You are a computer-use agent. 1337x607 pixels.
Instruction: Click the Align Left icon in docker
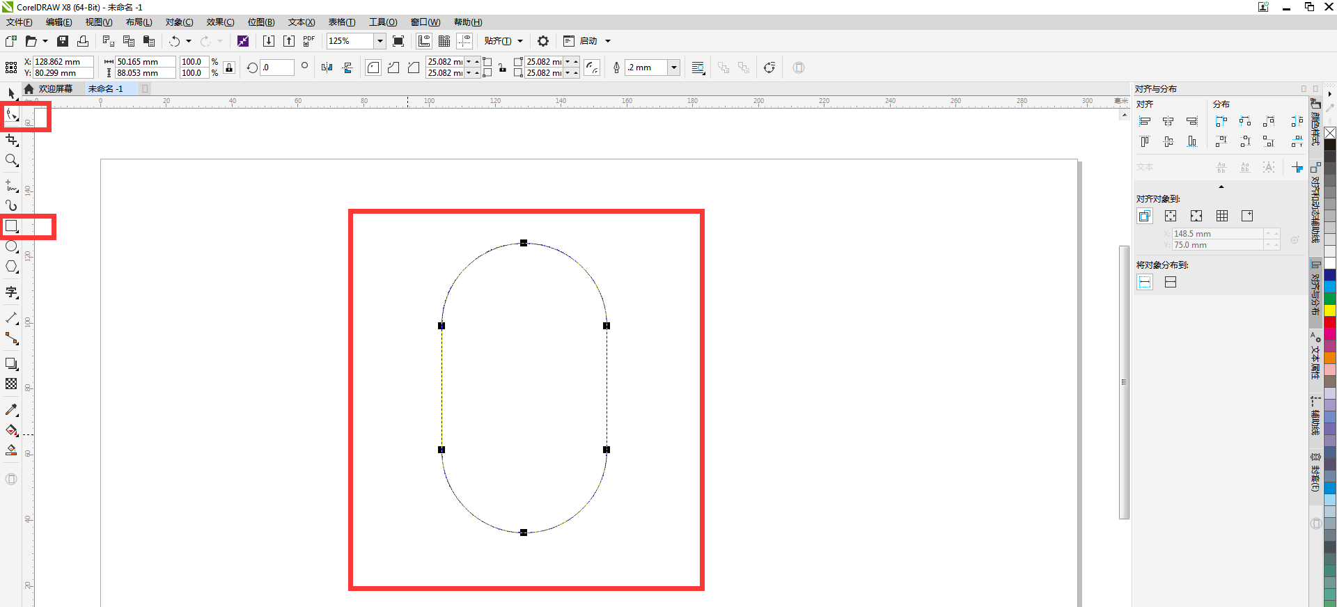(1145, 121)
